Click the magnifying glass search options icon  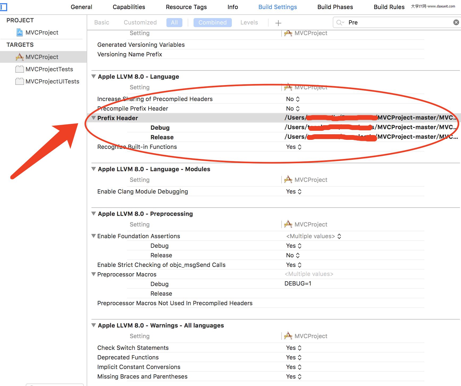coord(340,23)
